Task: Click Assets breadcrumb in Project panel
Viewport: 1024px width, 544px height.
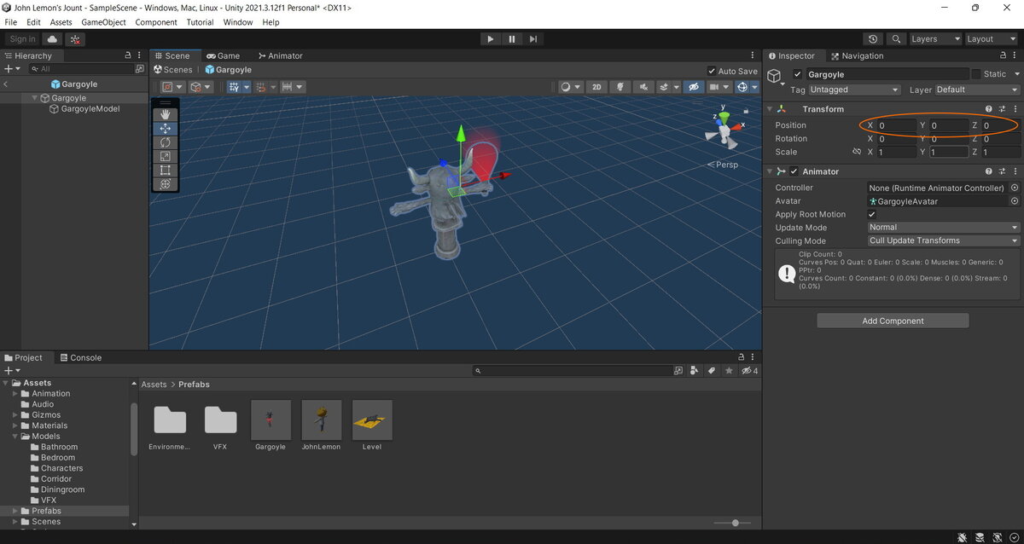Action: 154,385
